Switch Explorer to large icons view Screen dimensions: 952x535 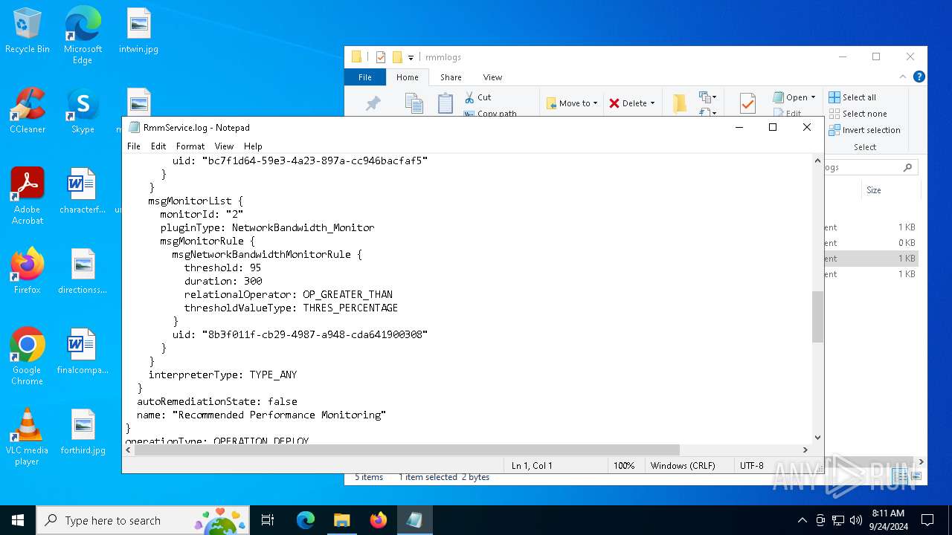[916, 476]
